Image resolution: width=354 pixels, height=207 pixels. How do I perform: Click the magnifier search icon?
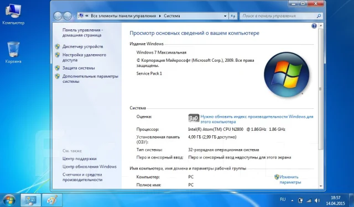click(x=319, y=16)
